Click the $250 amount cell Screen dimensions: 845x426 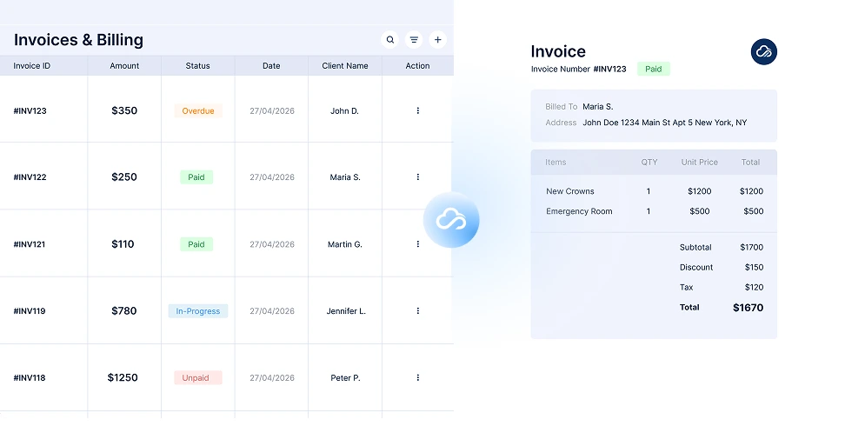[x=124, y=176]
